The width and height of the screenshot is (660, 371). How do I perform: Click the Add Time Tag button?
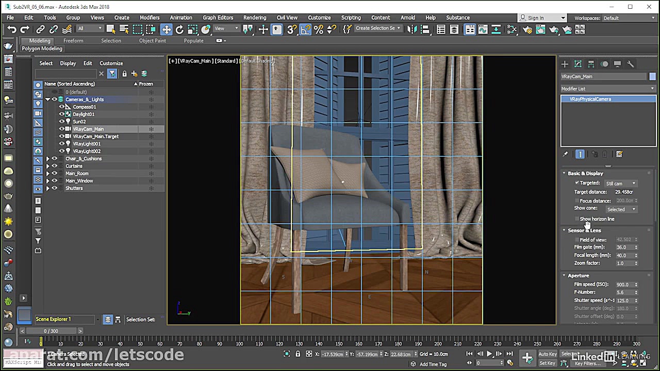click(432, 364)
